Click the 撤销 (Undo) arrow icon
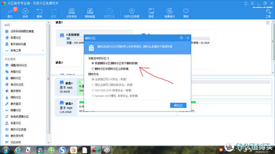This screenshot has width=275, height=154. tap(39, 11)
